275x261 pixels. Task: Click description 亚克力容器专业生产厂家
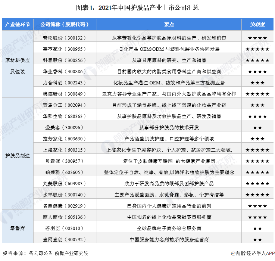pos(129,94)
